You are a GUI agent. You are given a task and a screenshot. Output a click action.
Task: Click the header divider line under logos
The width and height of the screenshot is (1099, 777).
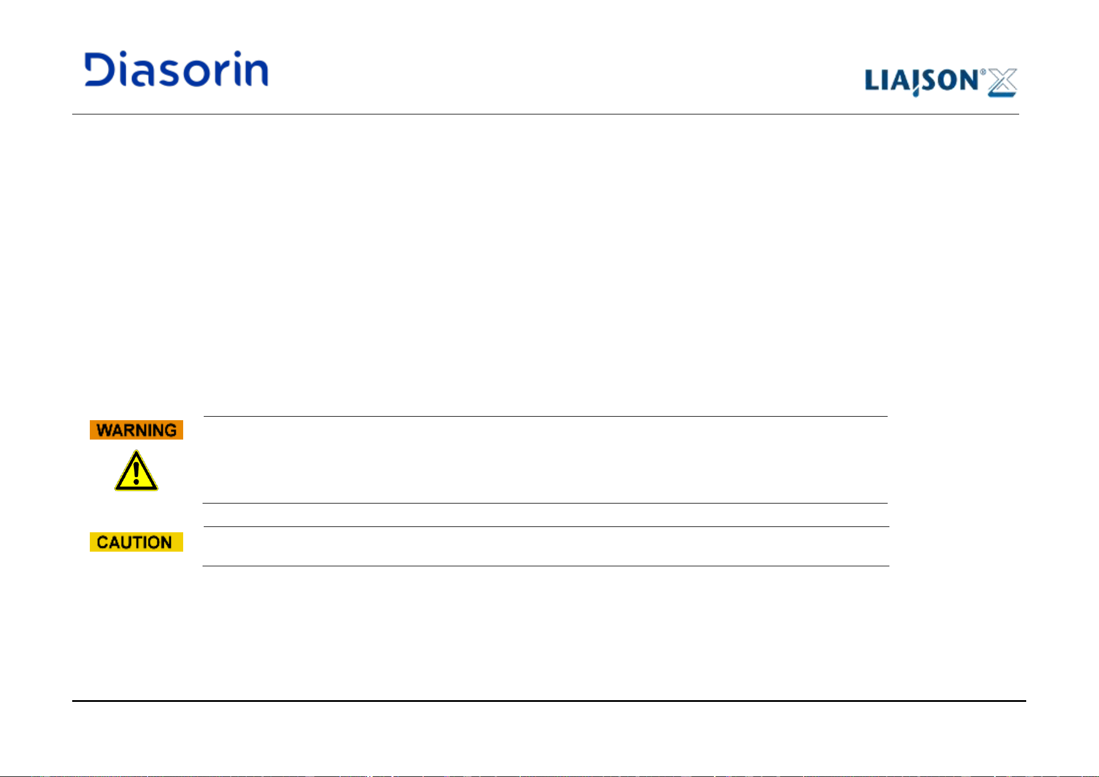(545, 114)
